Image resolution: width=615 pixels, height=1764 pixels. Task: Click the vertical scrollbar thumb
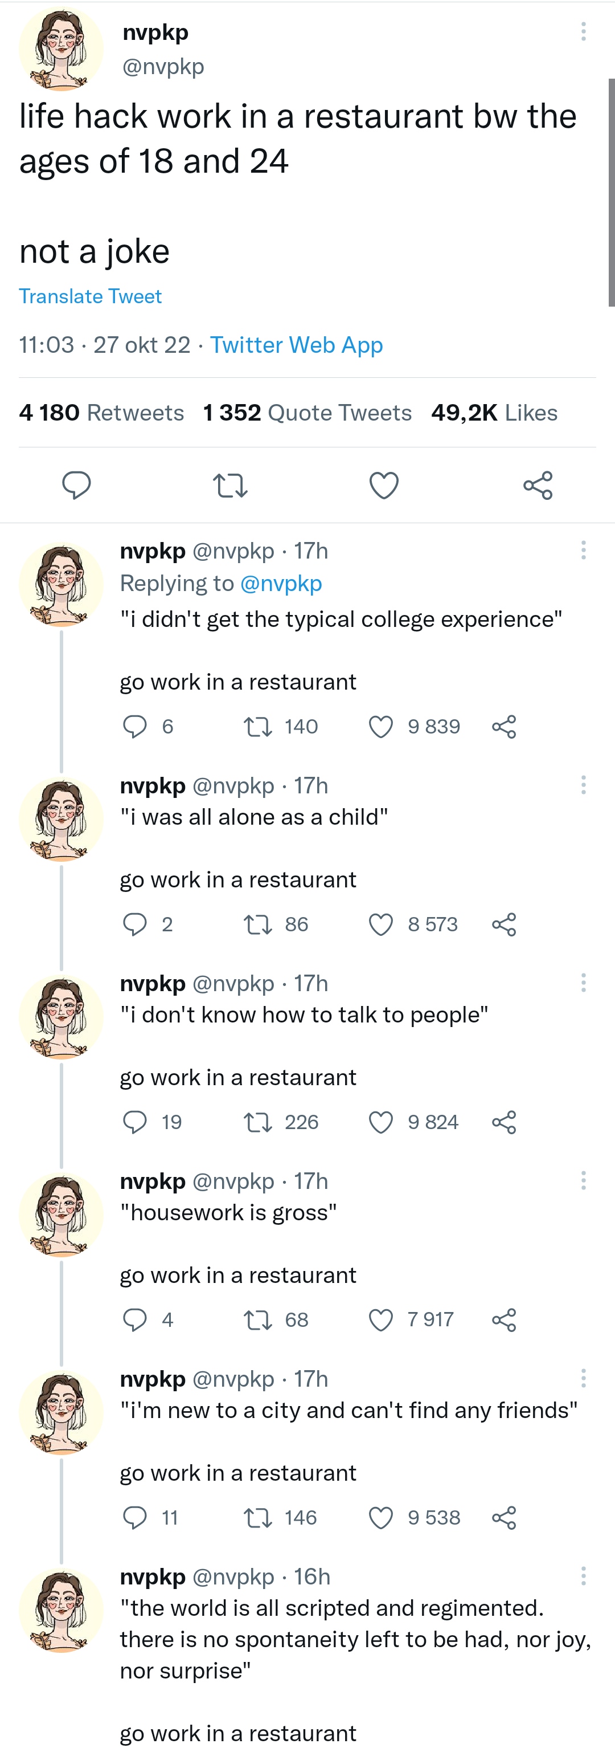(x=611, y=192)
